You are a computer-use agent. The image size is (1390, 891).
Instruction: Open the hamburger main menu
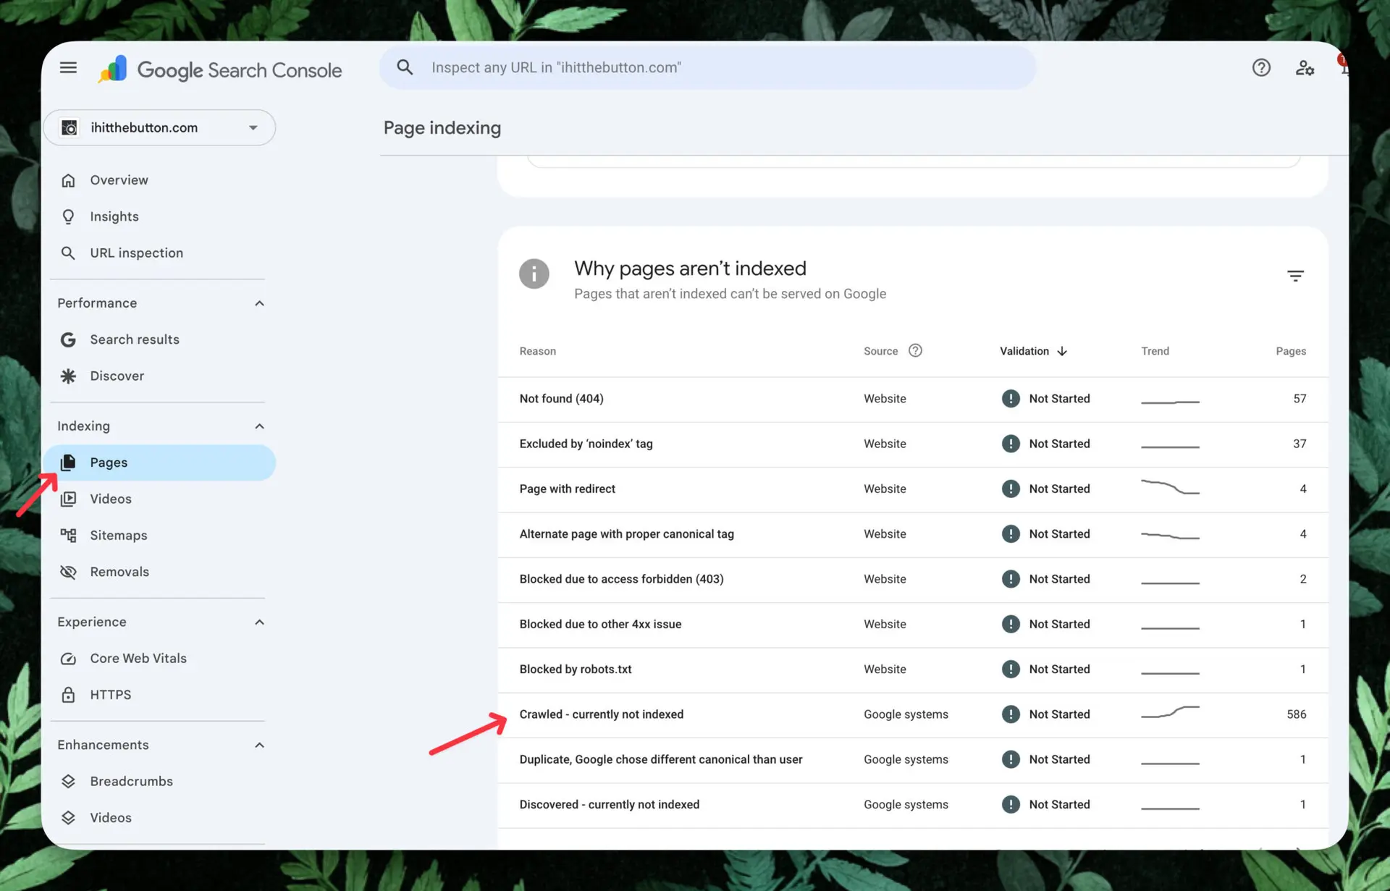(68, 67)
